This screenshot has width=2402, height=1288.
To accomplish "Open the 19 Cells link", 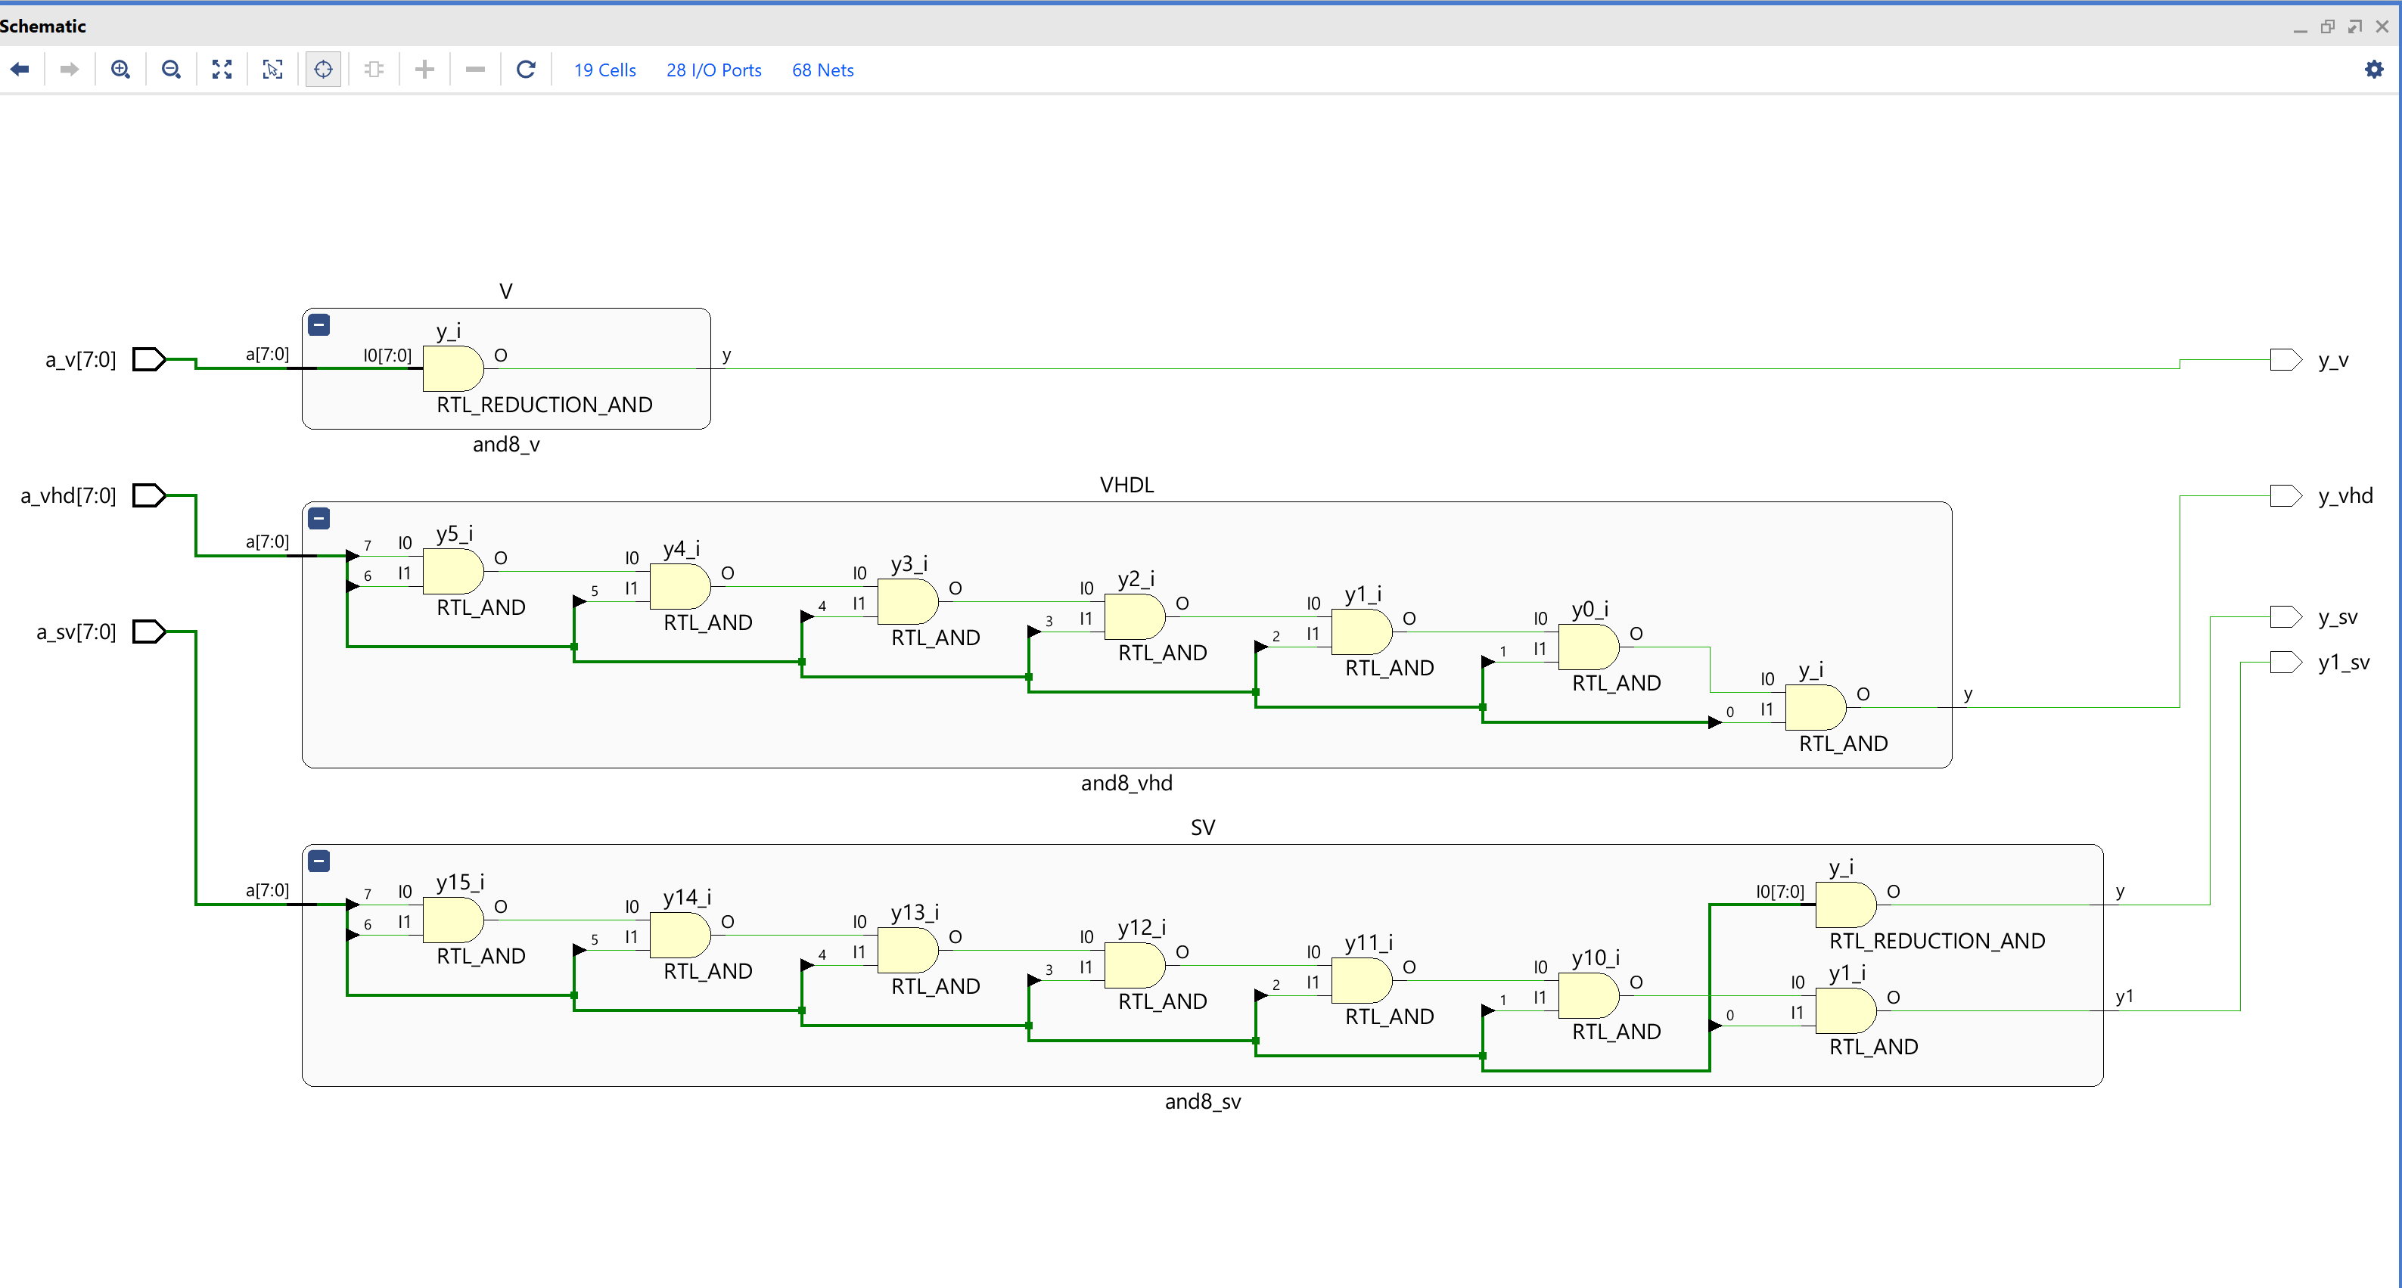I will tap(604, 71).
